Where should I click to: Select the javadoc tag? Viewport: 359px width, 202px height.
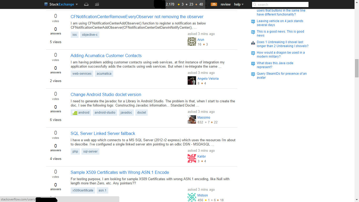click(126, 113)
